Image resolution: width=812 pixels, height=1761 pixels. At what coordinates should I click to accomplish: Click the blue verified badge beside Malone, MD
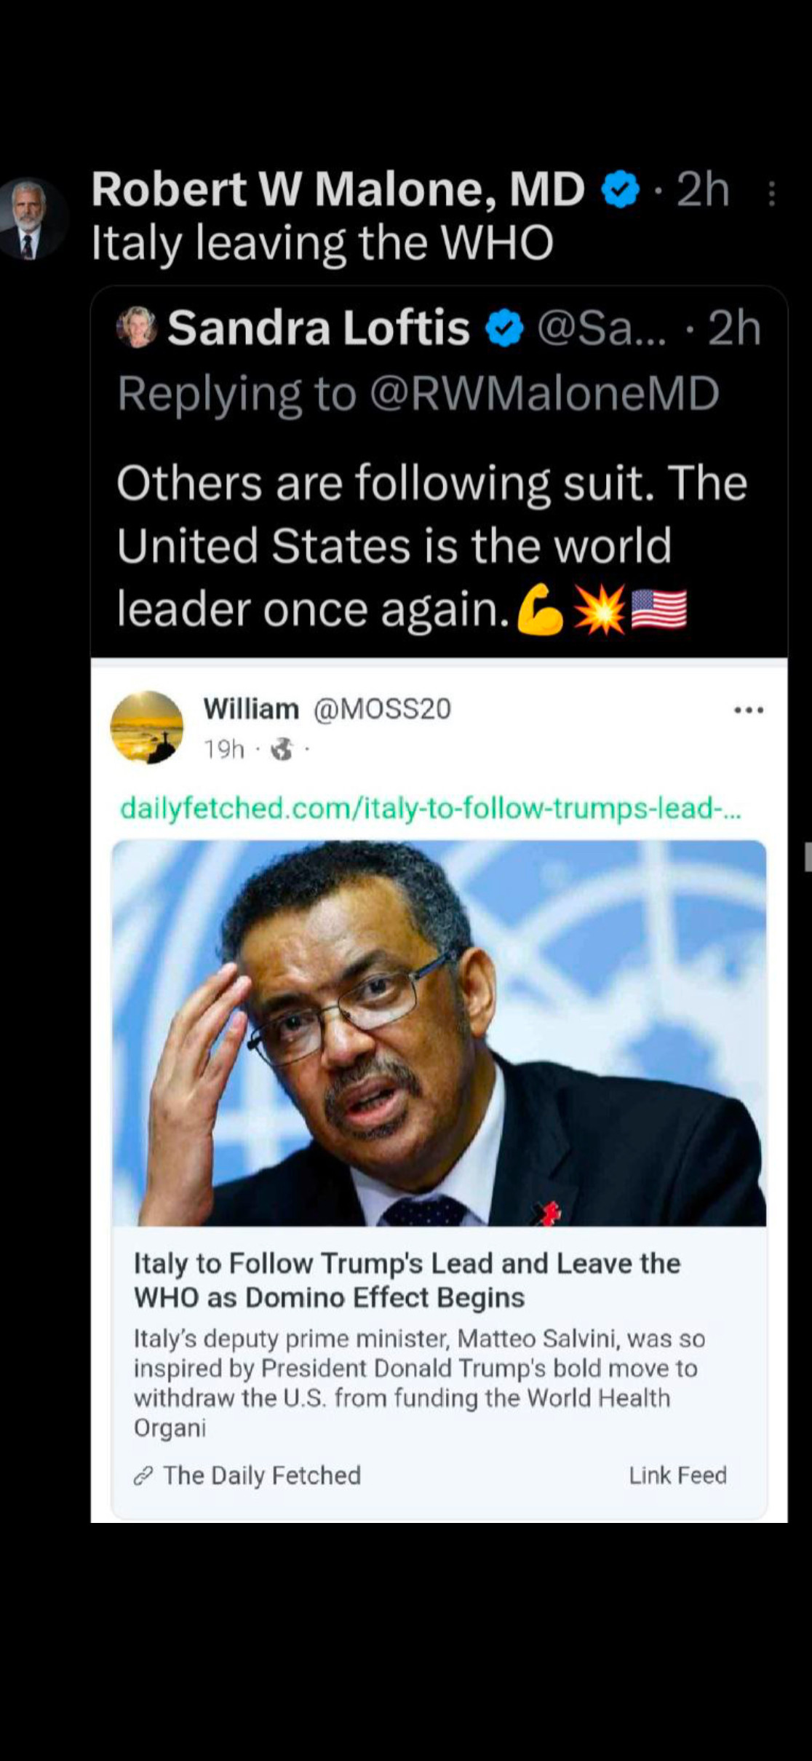coord(621,189)
